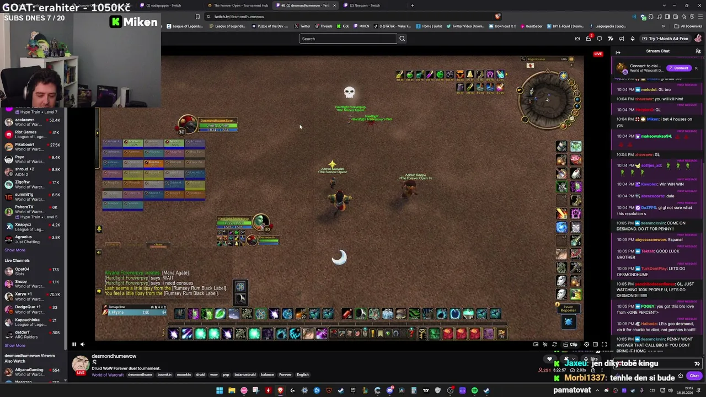Click the boomkin stream tag
The width and height of the screenshot is (706, 397).
tap(165, 375)
